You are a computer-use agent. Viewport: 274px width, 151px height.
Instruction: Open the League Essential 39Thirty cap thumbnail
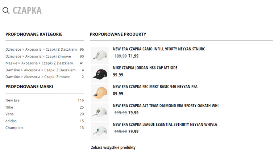pos(100,131)
